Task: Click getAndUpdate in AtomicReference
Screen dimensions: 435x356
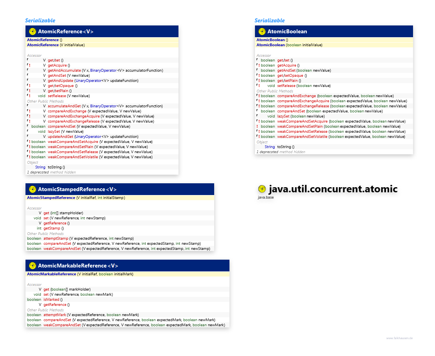Action: (x=60, y=81)
